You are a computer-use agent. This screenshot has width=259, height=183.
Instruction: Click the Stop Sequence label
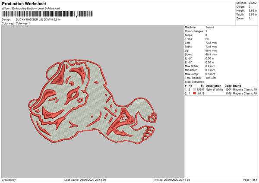[195, 82]
